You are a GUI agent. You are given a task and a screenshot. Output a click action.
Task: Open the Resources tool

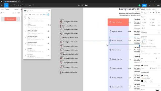click(26, 5)
